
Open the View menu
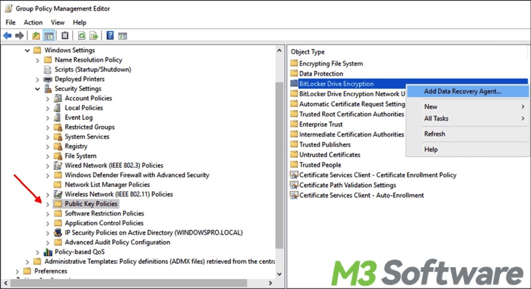tap(58, 23)
